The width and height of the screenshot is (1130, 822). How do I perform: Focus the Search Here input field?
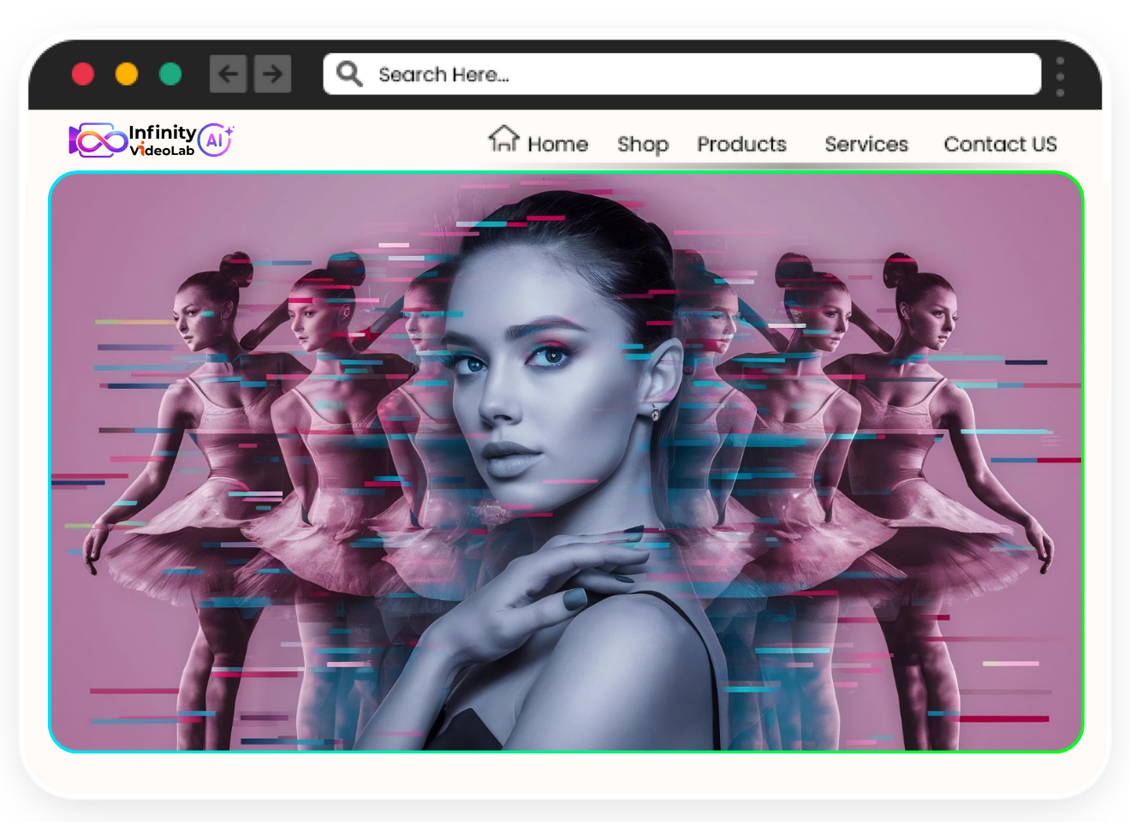pyautogui.click(x=682, y=74)
